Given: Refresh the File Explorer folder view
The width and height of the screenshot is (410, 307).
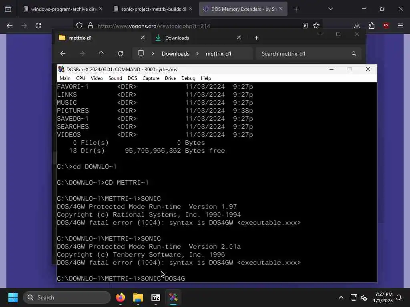Looking at the screenshot, I should (121, 54).
